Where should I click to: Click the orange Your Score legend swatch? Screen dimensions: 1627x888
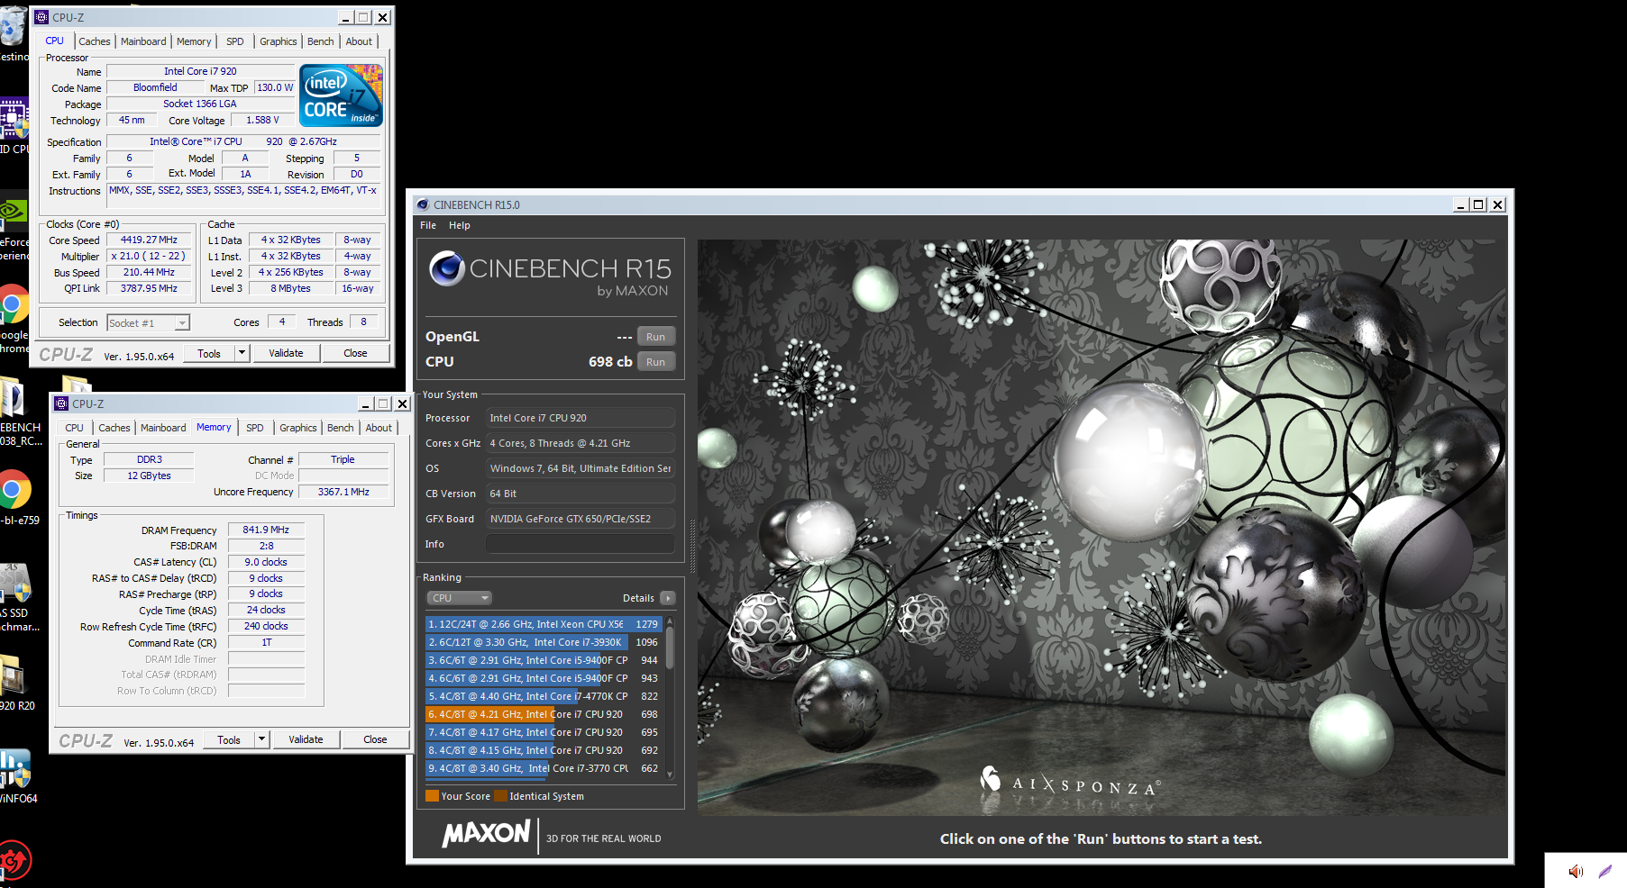coord(432,796)
